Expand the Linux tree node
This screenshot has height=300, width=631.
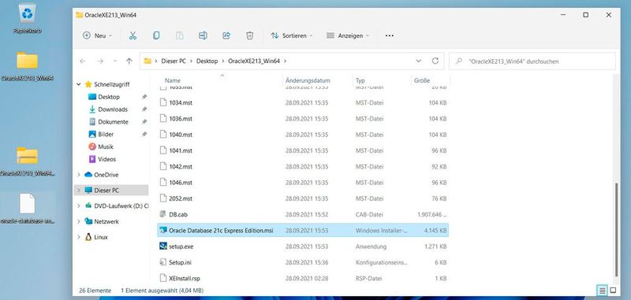pos(78,237)
